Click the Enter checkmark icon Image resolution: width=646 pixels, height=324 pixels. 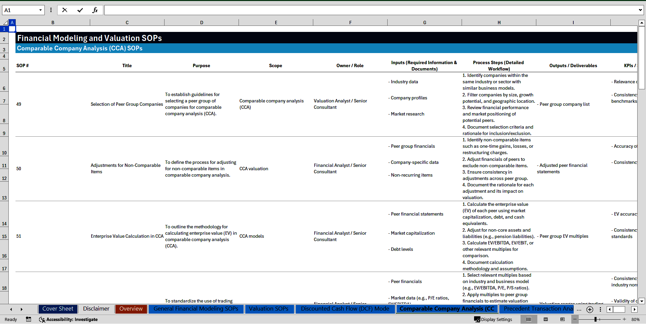click(x=80, y=10)
